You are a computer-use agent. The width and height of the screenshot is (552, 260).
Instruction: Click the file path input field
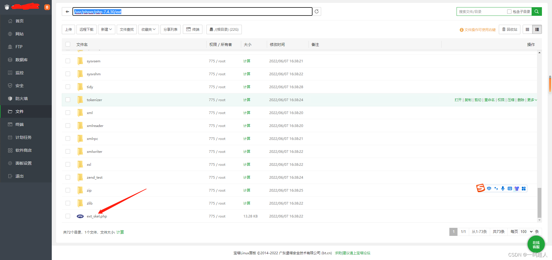tap(192, 11)
